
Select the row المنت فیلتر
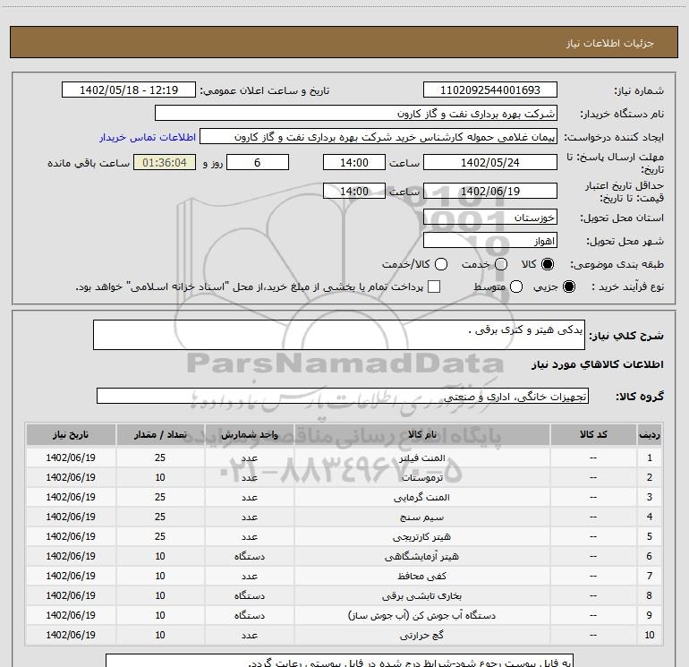point(344,457)
